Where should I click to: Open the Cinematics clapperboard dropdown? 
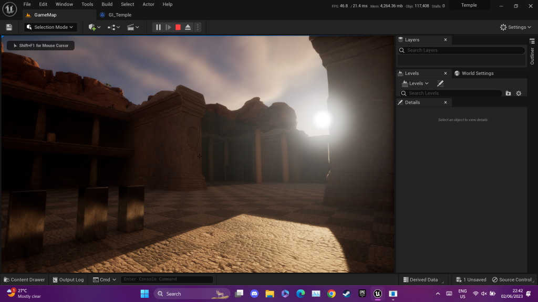coord(133,27)
